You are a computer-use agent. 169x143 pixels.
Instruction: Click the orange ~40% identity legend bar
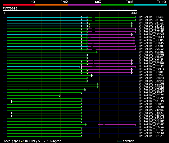tap(52, 5)
